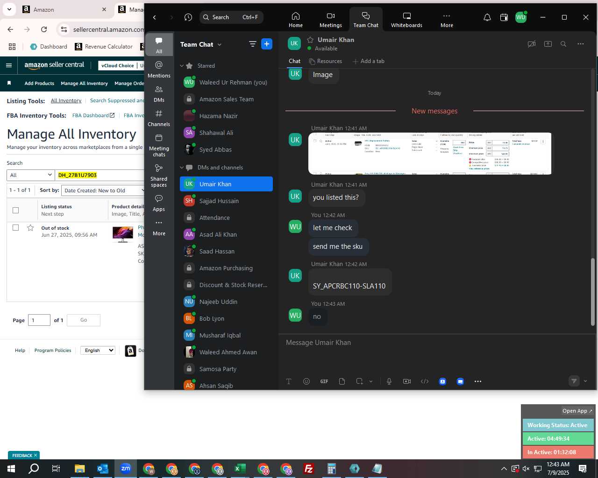Open the All search filter dropdown in Amazon

click(x=31, y=175)
